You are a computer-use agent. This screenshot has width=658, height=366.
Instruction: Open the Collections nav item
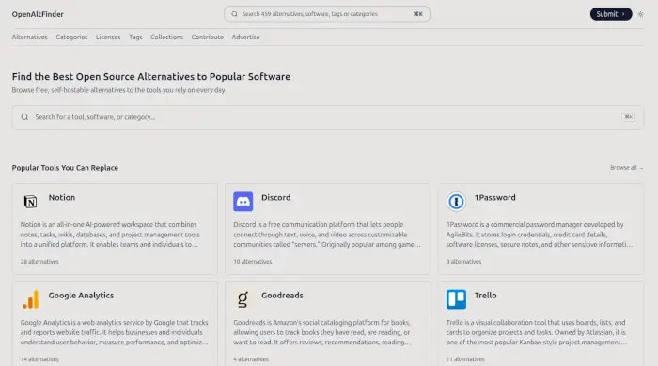167,37
